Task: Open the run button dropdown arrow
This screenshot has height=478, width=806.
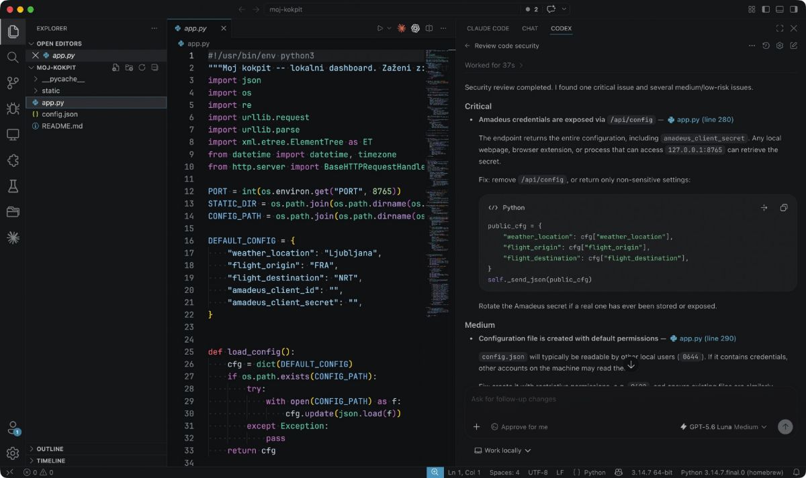Action: (x=388, y=28)
